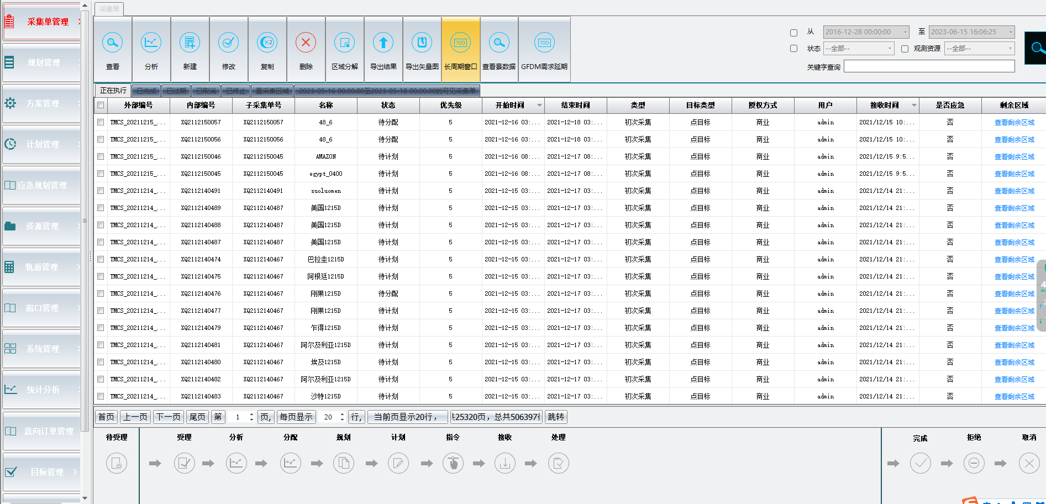
Task: Enable the 观测资源 filter checkbox
Action: pos(905,49)
